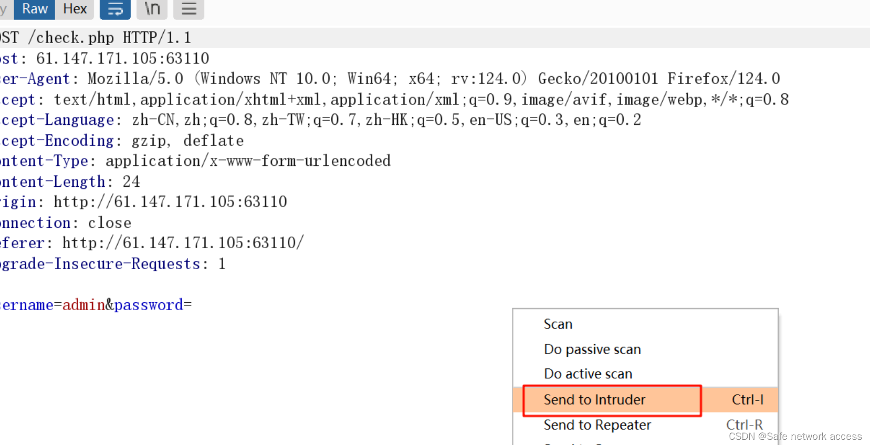Click the CSDN watermark text

[x=795, y=436]
